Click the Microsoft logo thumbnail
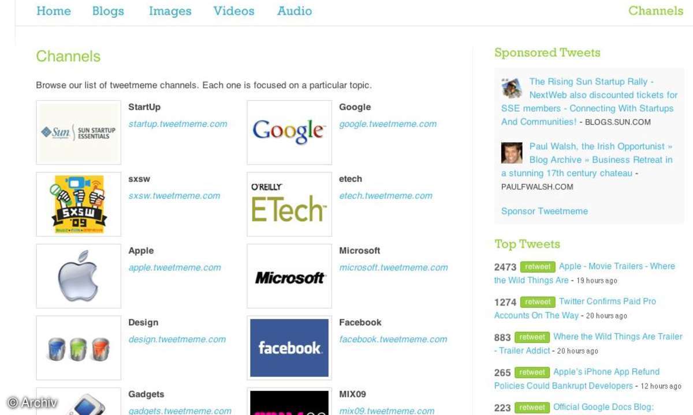Viewport: 693px width, 415px height. (x=289, y=276)
